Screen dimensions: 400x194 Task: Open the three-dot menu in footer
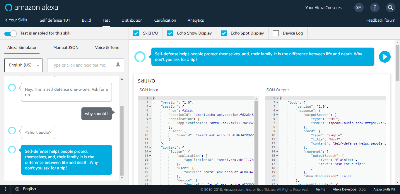pyautogui.click(x=5, y=189)
